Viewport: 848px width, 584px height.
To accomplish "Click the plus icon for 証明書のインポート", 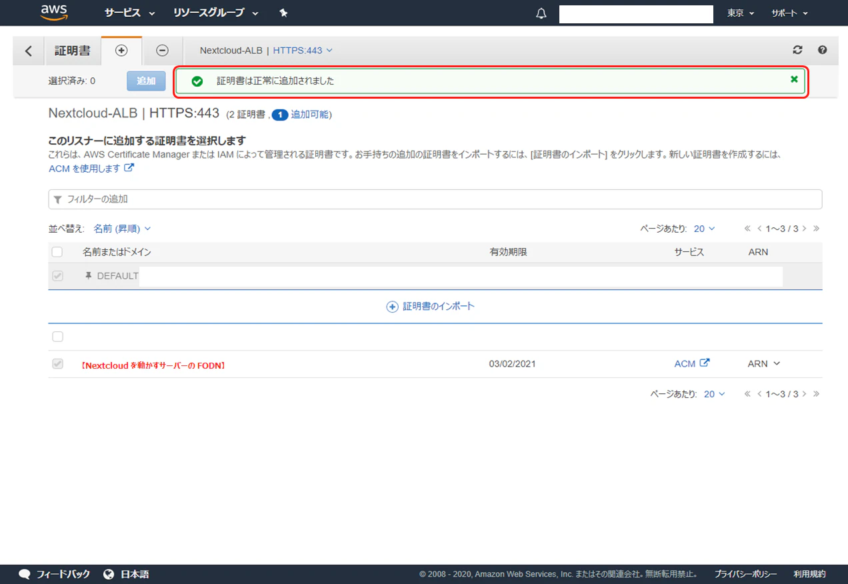I will pos(392,307).
